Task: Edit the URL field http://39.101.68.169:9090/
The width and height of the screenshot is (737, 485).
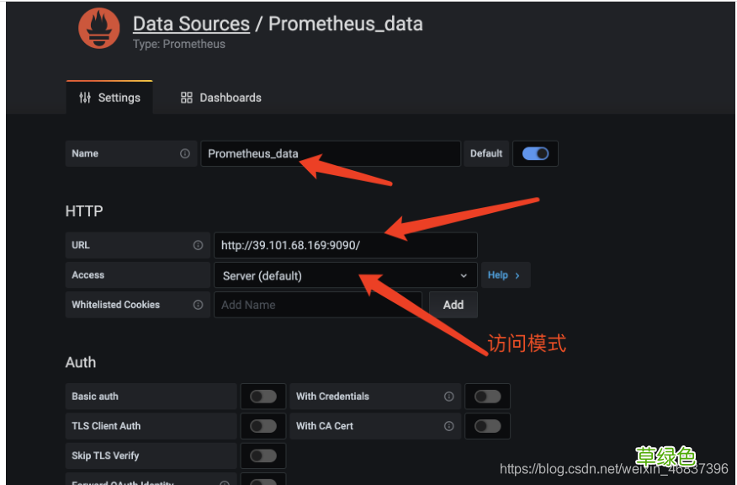Action: pos(346,245)
